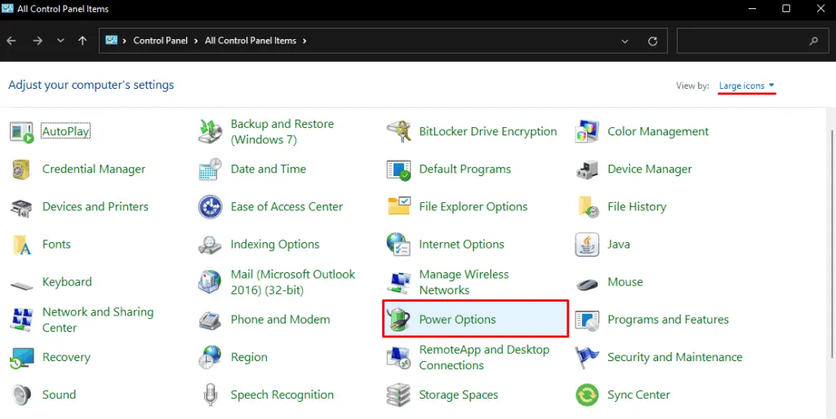
Task: Open the File History link
Action: pyautogui.click(x=637, y=206)
